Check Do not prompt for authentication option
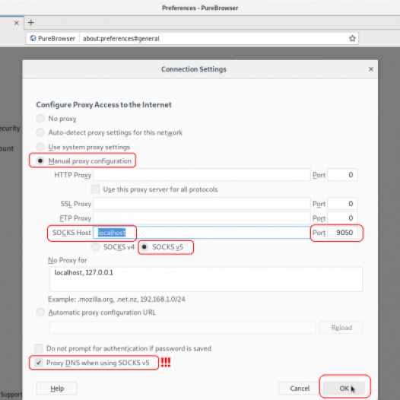 click(x=39, y=348)
